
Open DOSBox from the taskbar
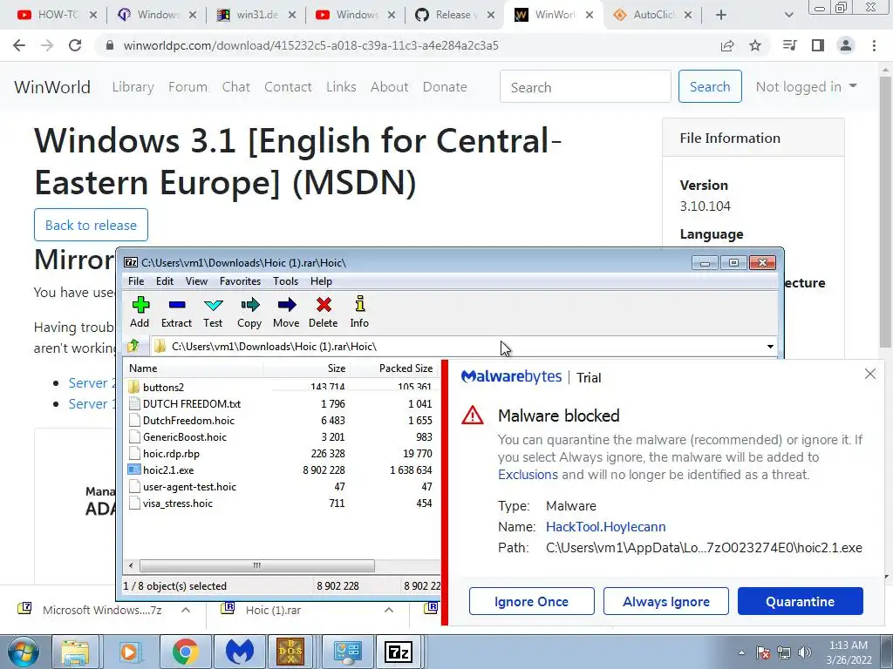click(290, 652)
